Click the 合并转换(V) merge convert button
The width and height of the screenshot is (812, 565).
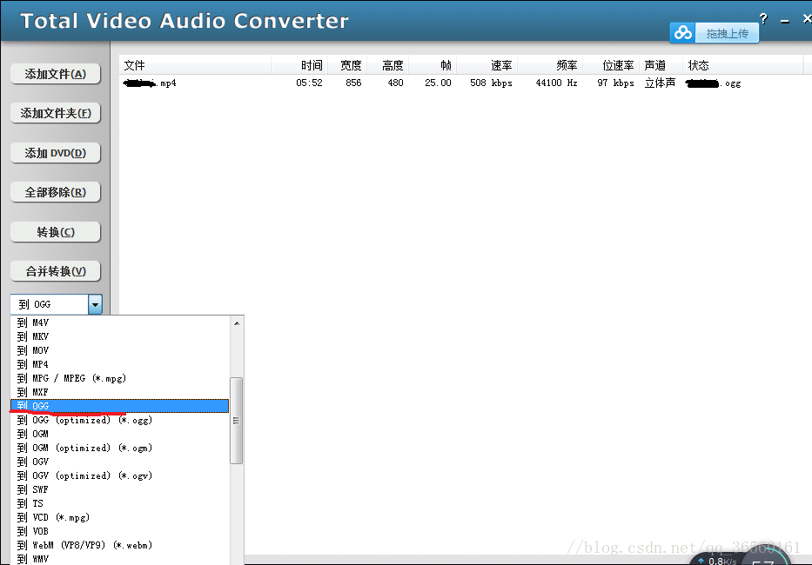point(56,271)
